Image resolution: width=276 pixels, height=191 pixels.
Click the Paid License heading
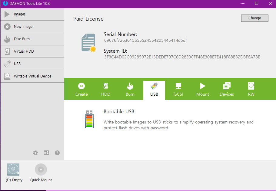[88, 19]
